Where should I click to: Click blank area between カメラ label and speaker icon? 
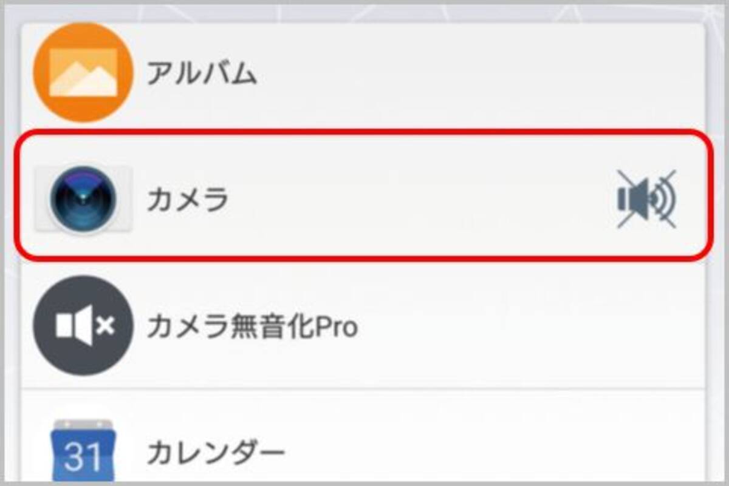(413, 200)
